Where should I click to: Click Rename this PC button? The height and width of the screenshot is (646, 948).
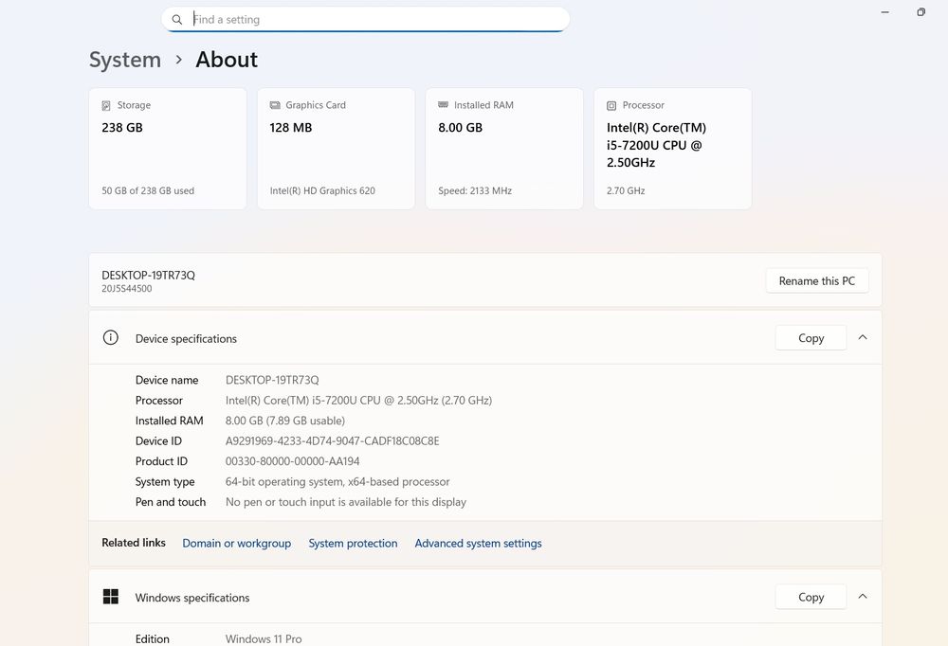click(817, 281)
